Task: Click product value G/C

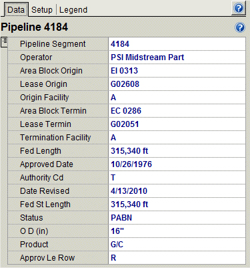Action: 117,245
